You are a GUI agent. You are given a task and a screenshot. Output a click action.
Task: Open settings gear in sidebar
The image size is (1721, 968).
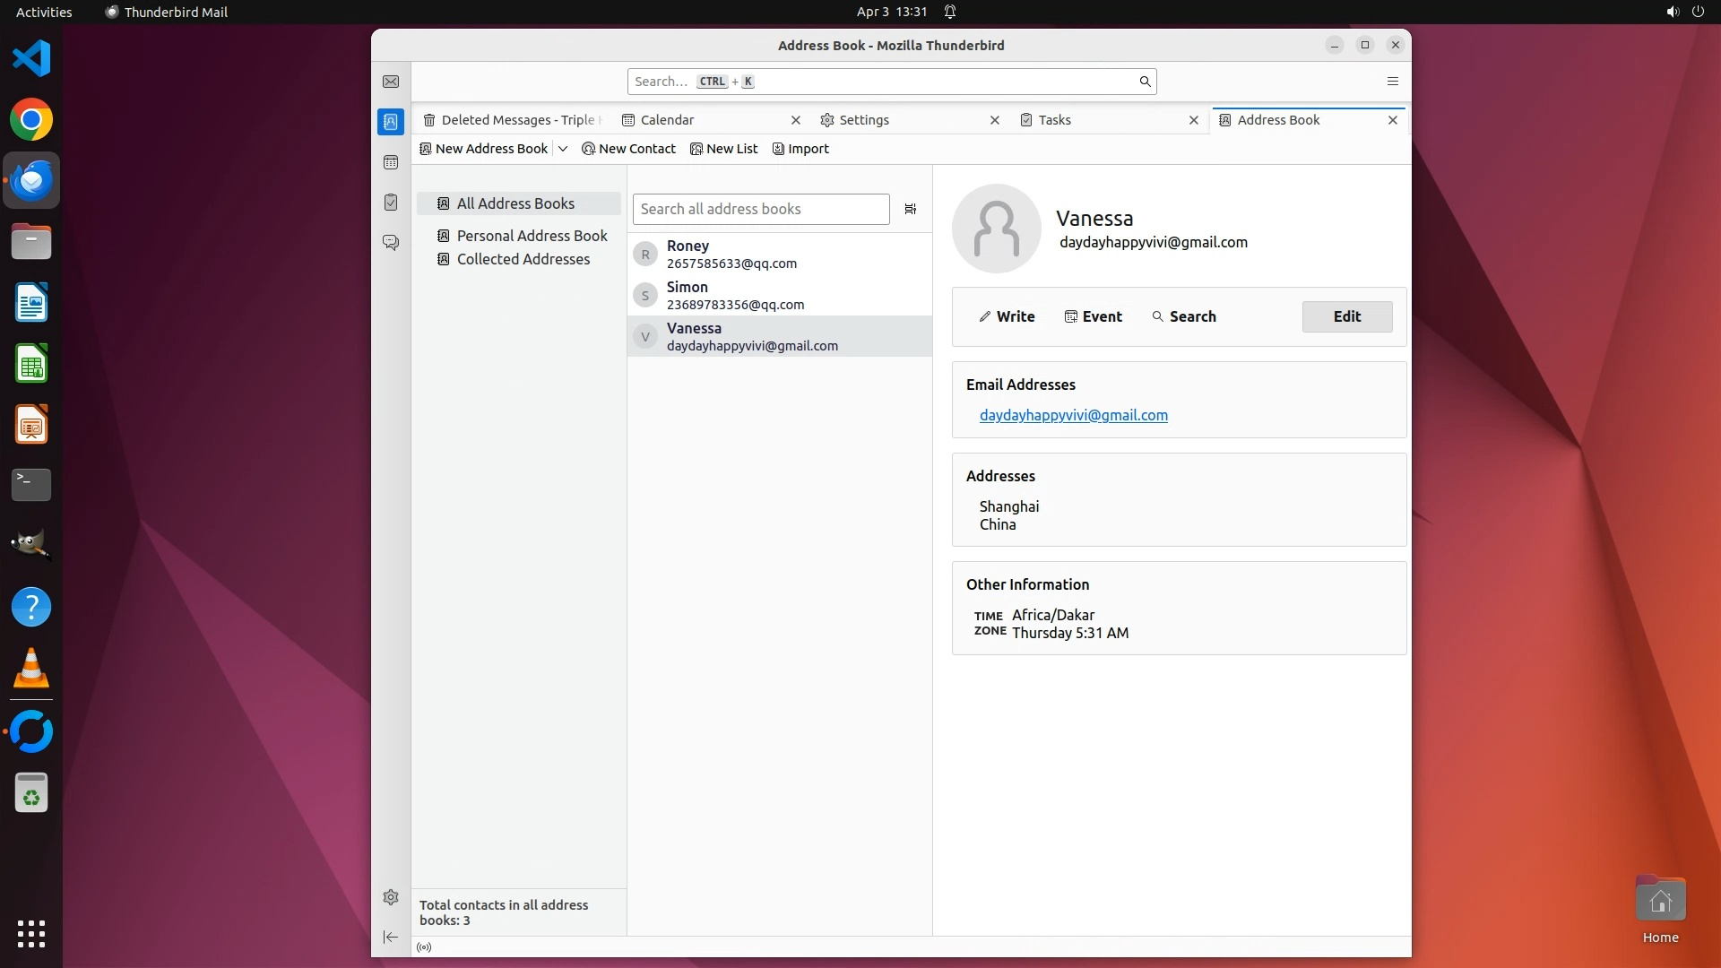[391, 897]
